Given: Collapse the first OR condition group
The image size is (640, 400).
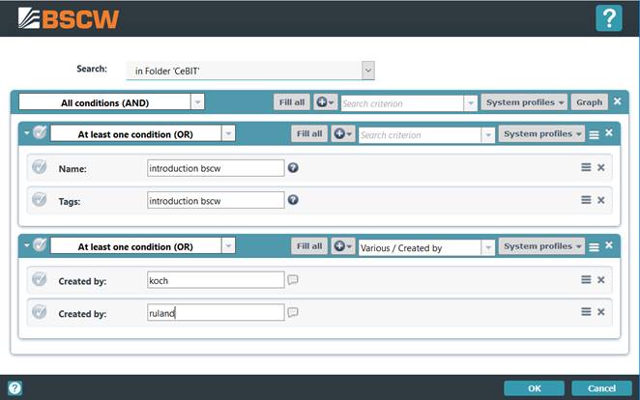Looking at the screenshot, I should coord(26,134).
